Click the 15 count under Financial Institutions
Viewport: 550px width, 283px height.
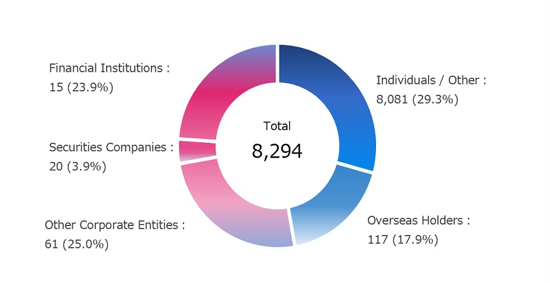[x=56, y=87]
